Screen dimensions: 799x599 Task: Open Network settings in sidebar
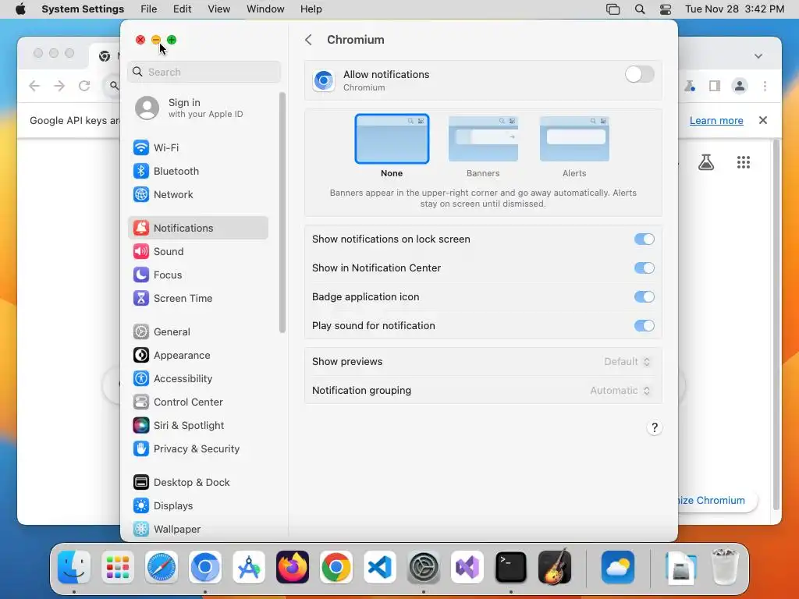tap(197, 194)
